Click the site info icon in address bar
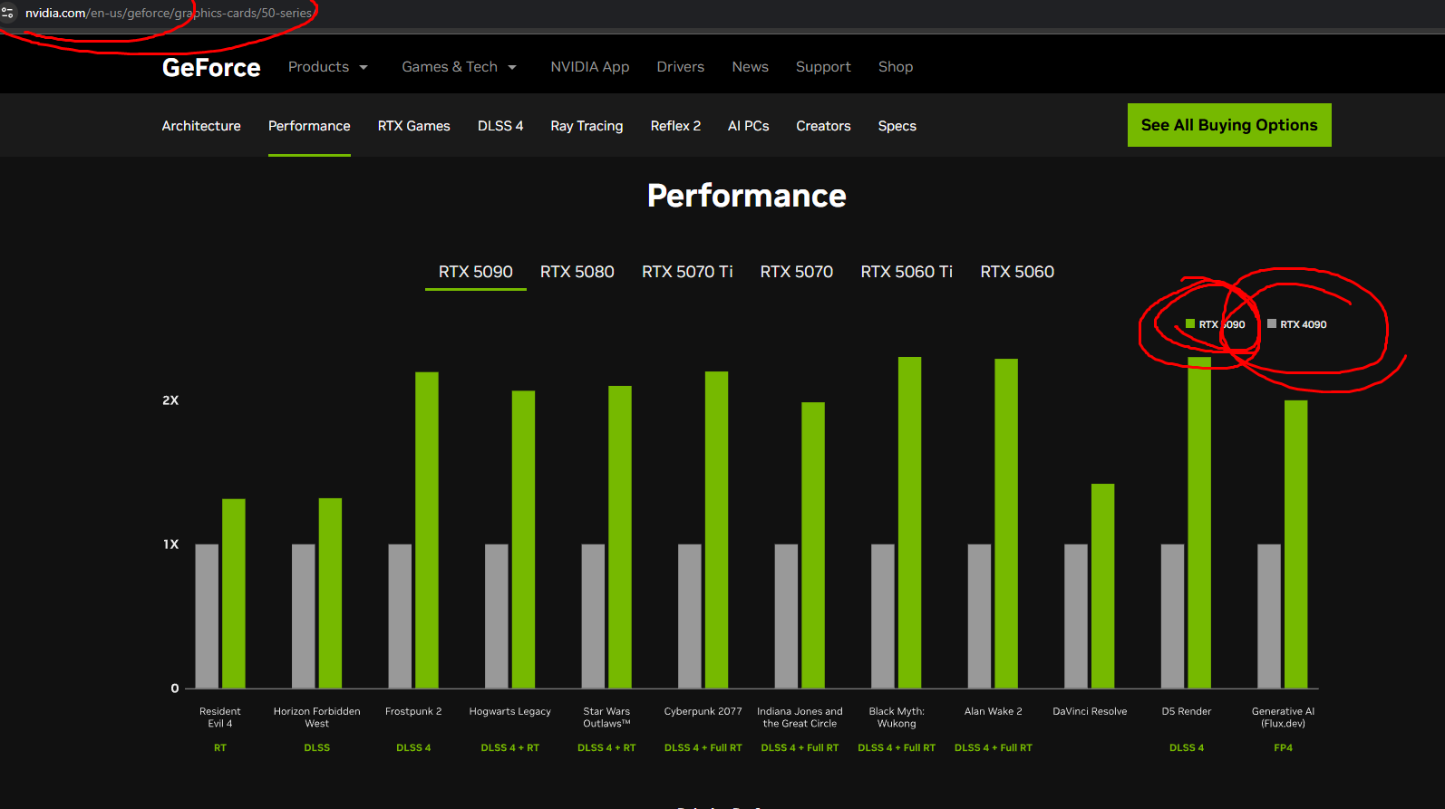Screen dimensions: 1445x809 (x=7, y=13)
